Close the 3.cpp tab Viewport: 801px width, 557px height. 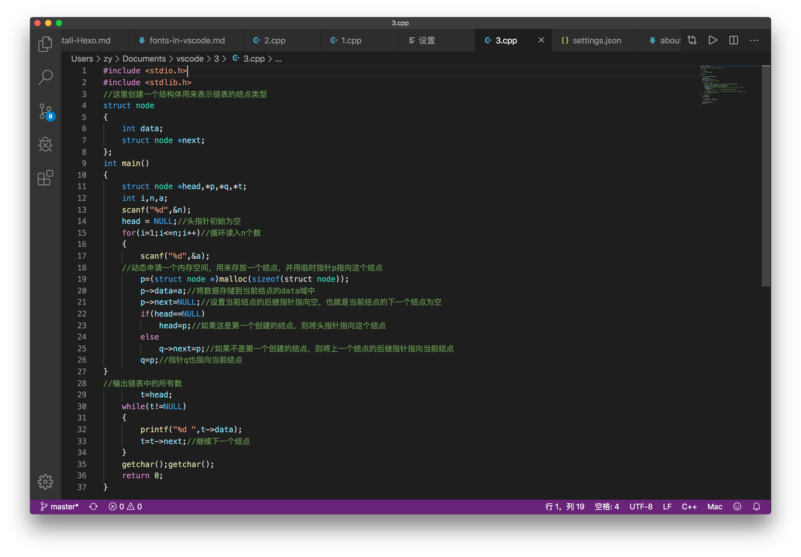coord(541,40)
